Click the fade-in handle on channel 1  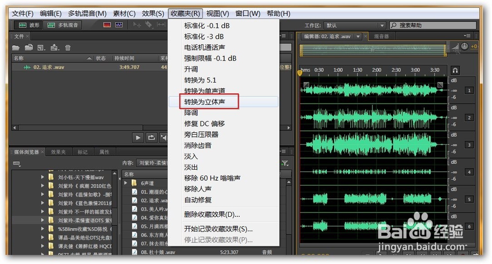tap(306, 85)
